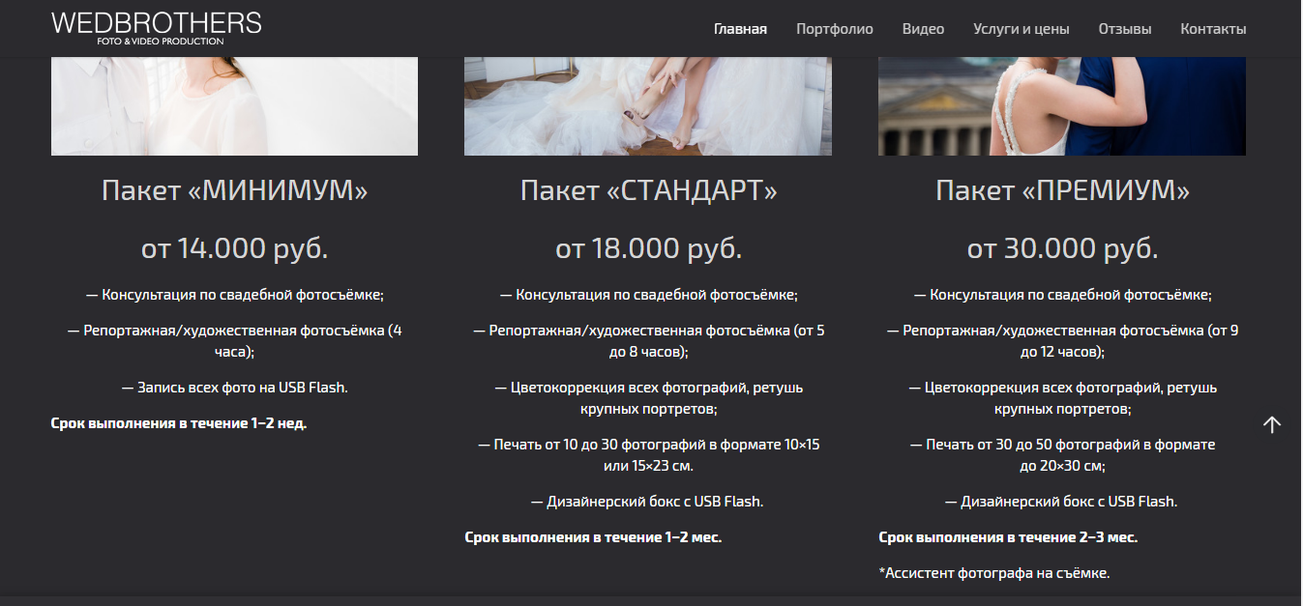Viewport: 1303px width, 606px height.
Task: Click Запись всех фото на USB Flash
Action: tap(234, 387)
